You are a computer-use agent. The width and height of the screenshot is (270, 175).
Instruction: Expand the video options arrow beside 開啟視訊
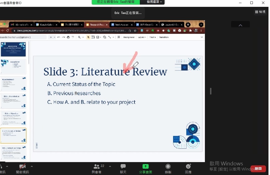32,166
